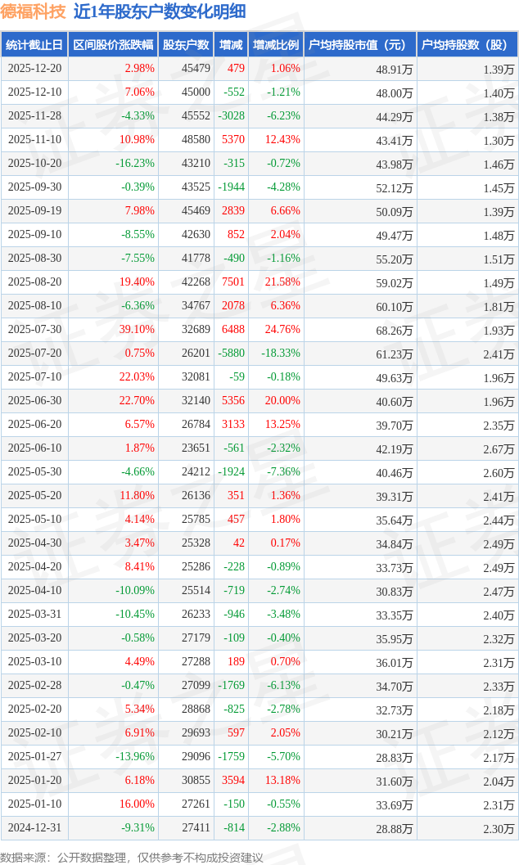Select the 2025-12-20 date cell
The height and width of the screenshot is (865, 519).
pyautogui.click(x=34, y=69)
